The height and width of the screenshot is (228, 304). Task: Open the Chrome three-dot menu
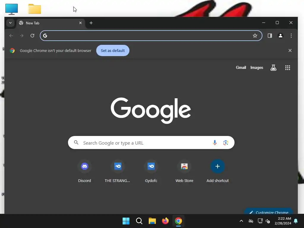point(291,36)
